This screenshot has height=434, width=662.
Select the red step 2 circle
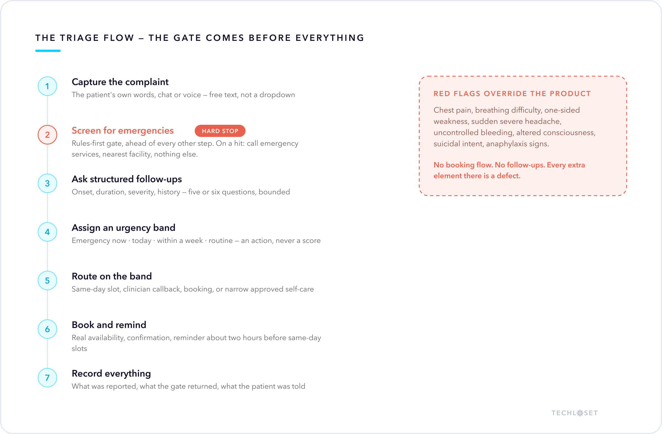pyautogui.click(x=47, y=135)
